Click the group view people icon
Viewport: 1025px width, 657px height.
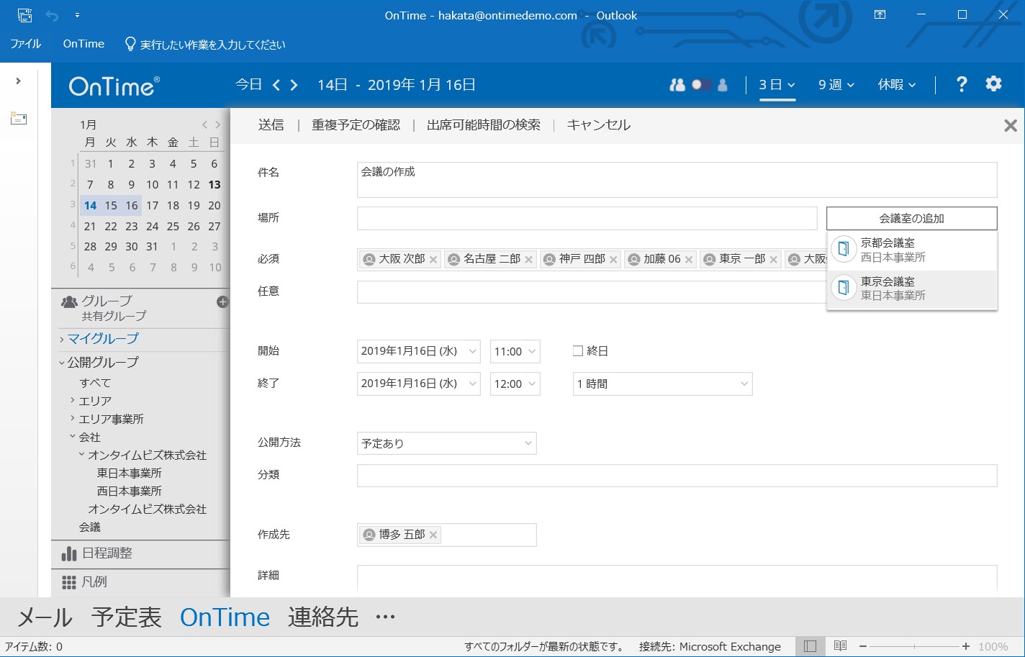click(677, 84)
